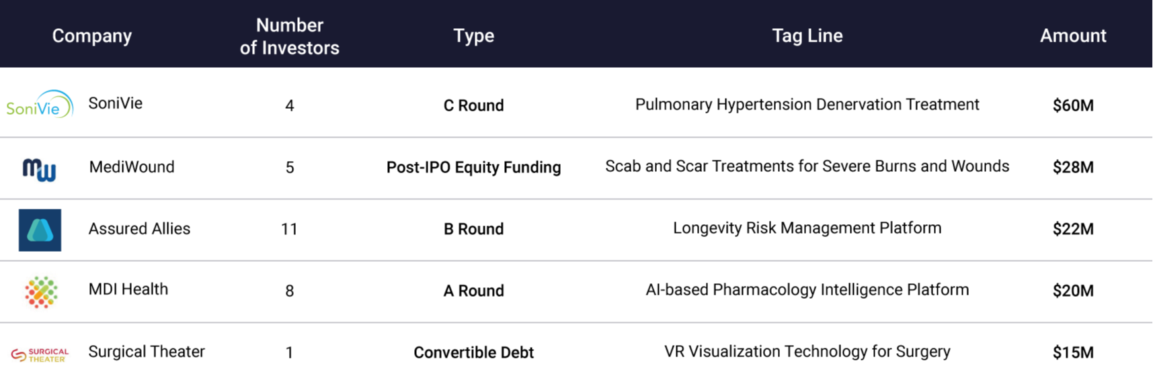Viewport: 1153px width, 386px height.
Task: Click the C Round type cell
Action: point(473,105)
